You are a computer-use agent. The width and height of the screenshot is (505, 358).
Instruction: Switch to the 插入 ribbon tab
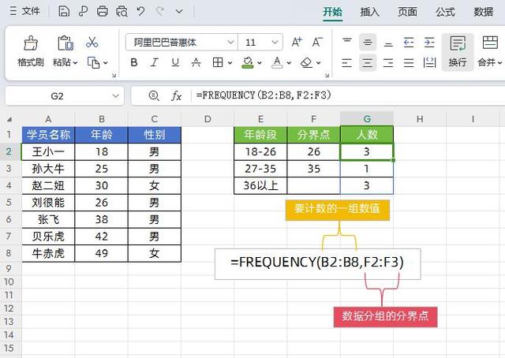tap(370, 12)
